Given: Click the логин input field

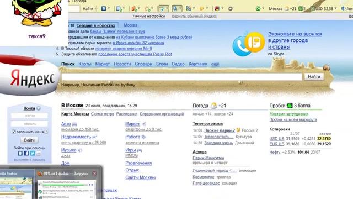Looking at the screenshot, I should [29, 116].
